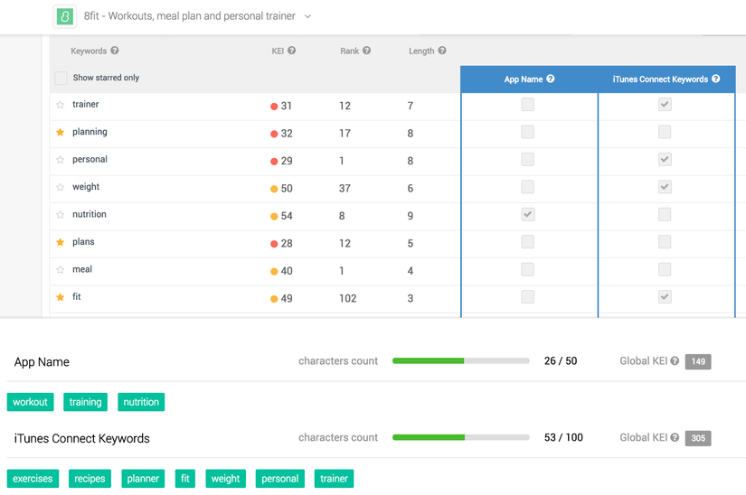Check iTunes Connect Keywords for meal
Image resolution: width=746 pixels, height=495 pixels.
click(x=665, y=270)
